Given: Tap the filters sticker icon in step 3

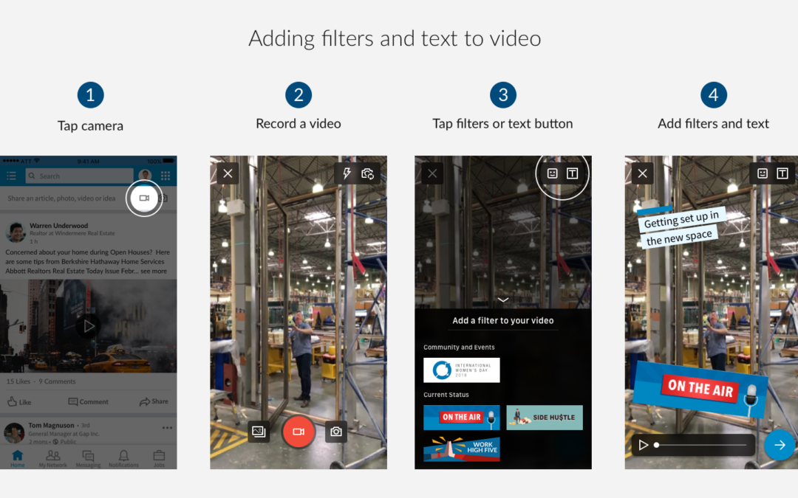Looking at the screenshot, I should (x=552, y=173).
